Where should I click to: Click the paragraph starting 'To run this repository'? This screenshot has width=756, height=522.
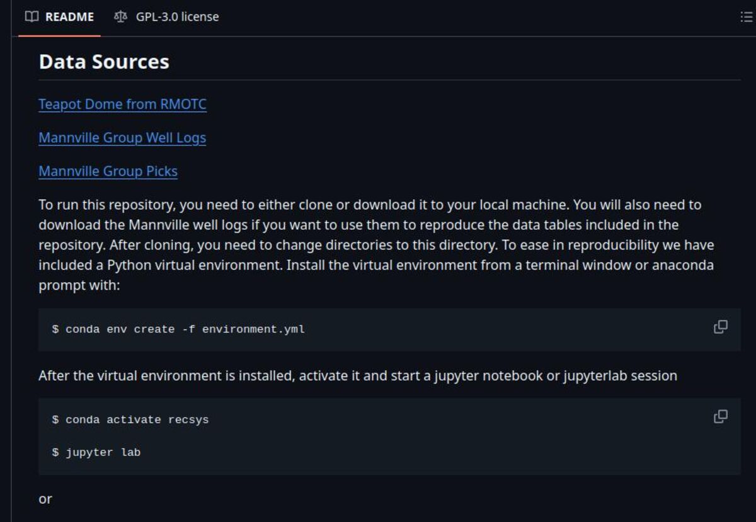377,245
